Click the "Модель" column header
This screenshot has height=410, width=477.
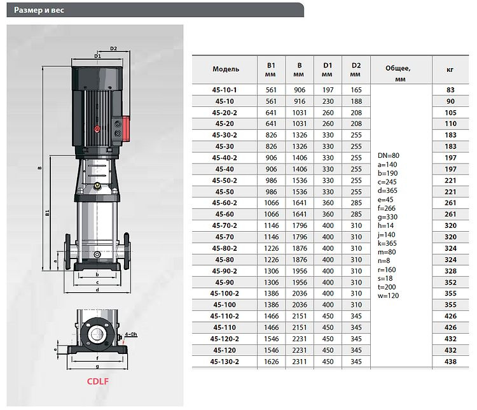tap(226, 69)
